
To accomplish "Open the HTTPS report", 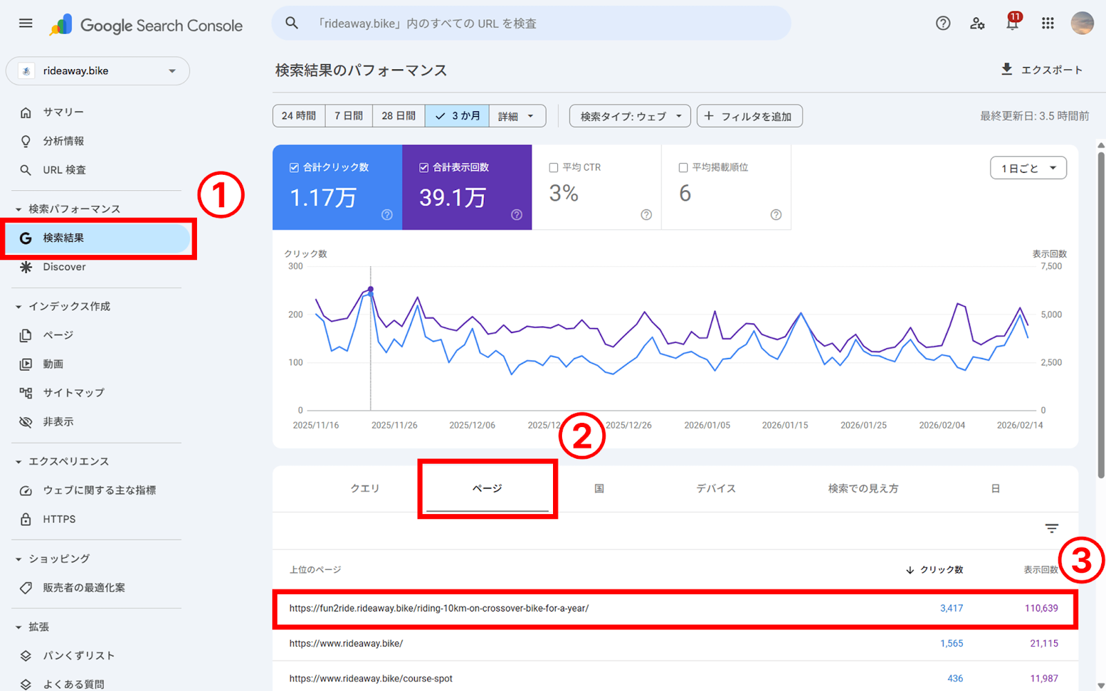I will (59, 519).
